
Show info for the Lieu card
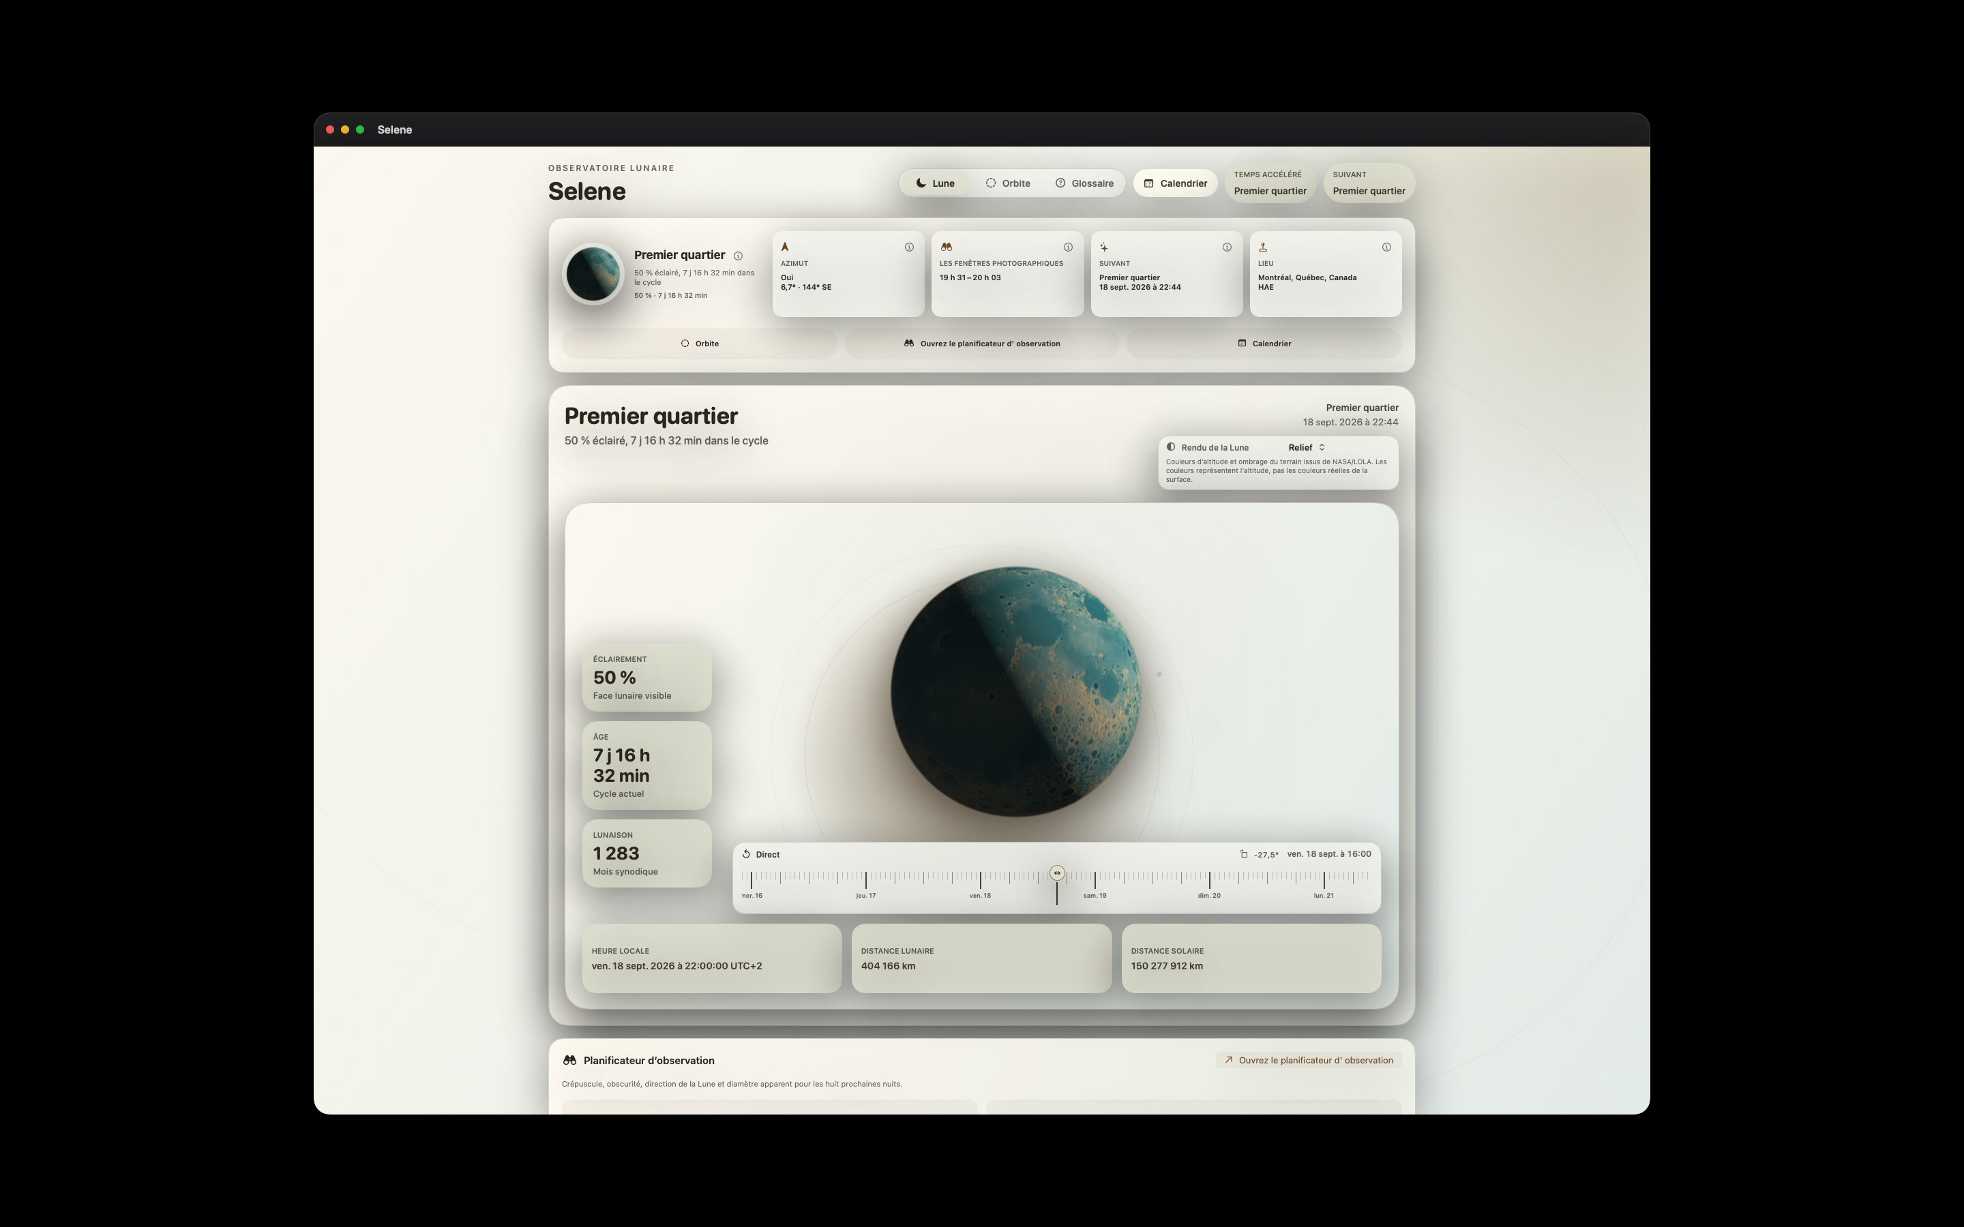[x=1386, y=247]
